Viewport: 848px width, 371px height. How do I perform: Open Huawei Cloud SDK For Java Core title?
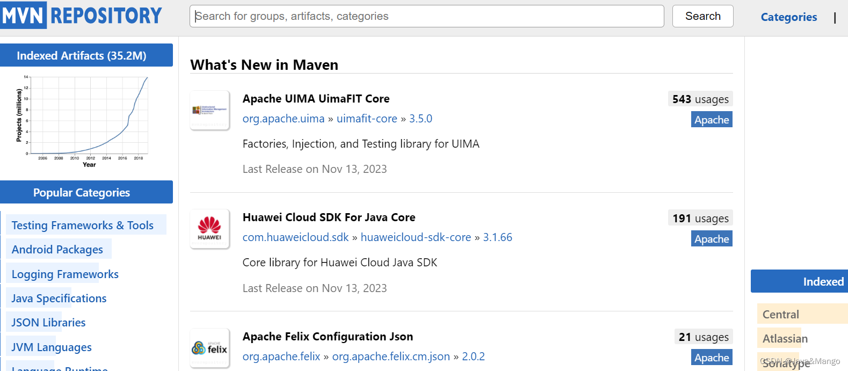click(329, 217)
